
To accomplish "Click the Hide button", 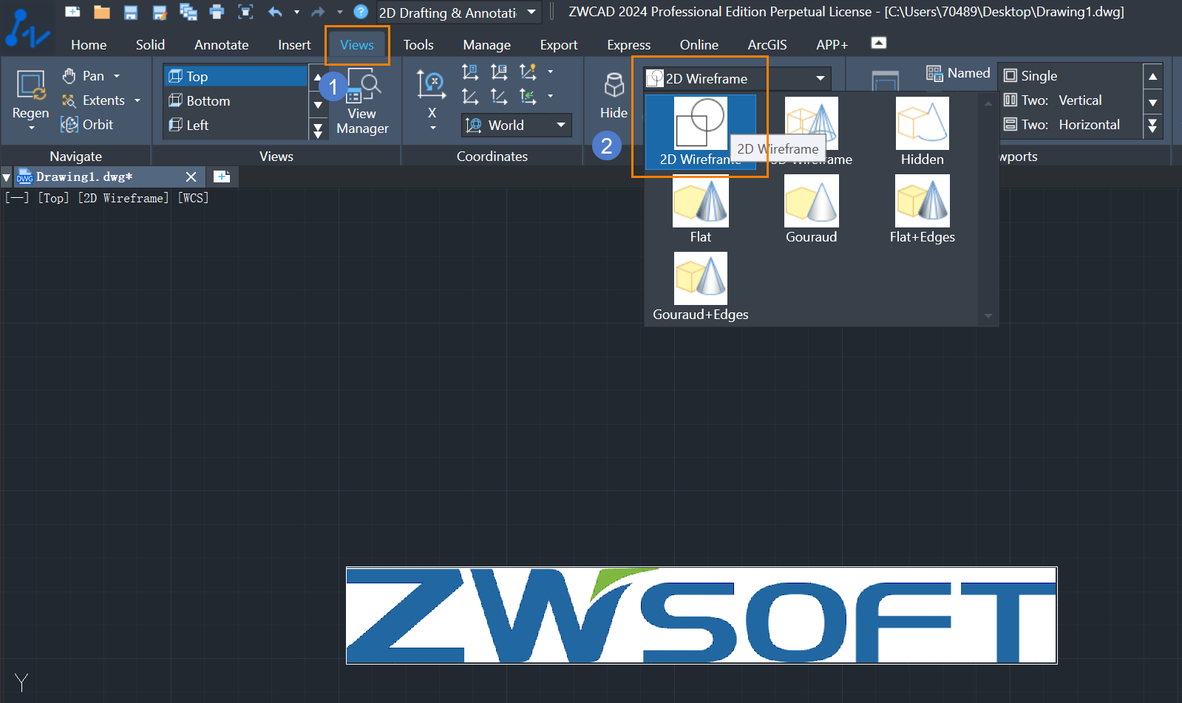I will click(x=614, y=95).
